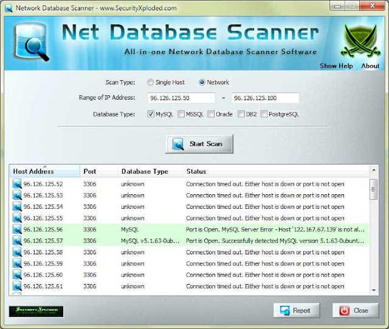The width and height of the screenshot is (389, 329).
Task: Click host icon for row 96.126.125.58
Action: [17, 252]
